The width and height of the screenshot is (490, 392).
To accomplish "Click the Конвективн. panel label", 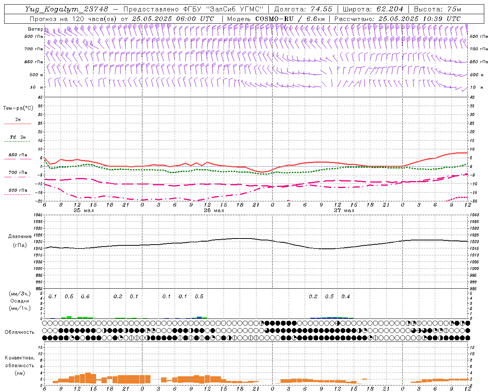I will pos(20,358).
